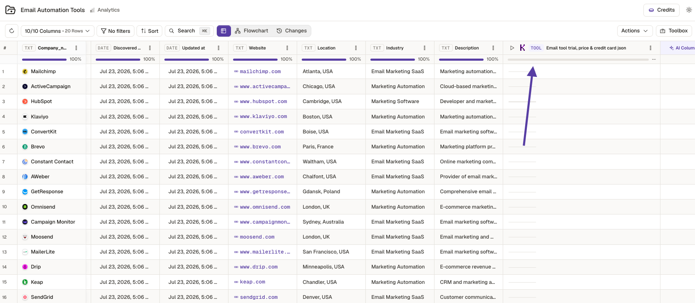
Task: Click the GetResponse logo icon
Action: 25,192
